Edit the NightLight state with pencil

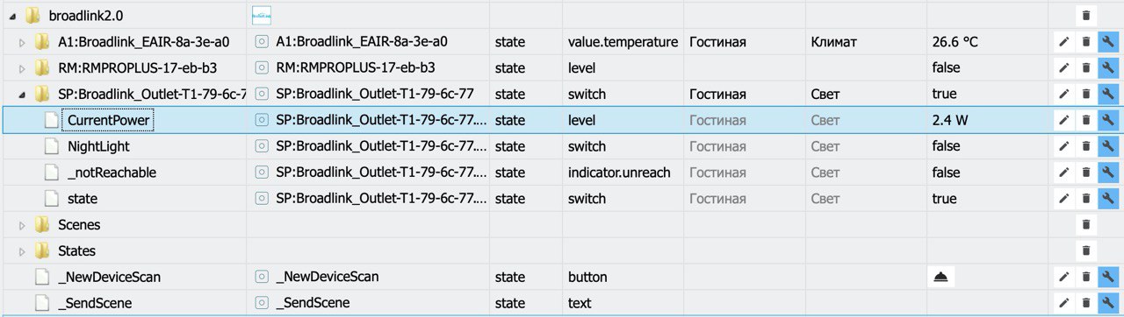(1063, 146)
